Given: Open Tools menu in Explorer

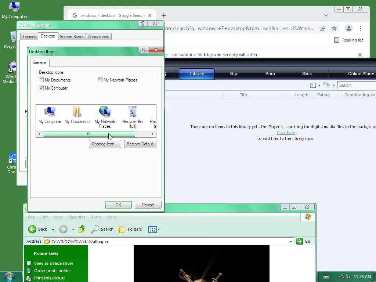Looking at the screenshot, I should (96, 217).
